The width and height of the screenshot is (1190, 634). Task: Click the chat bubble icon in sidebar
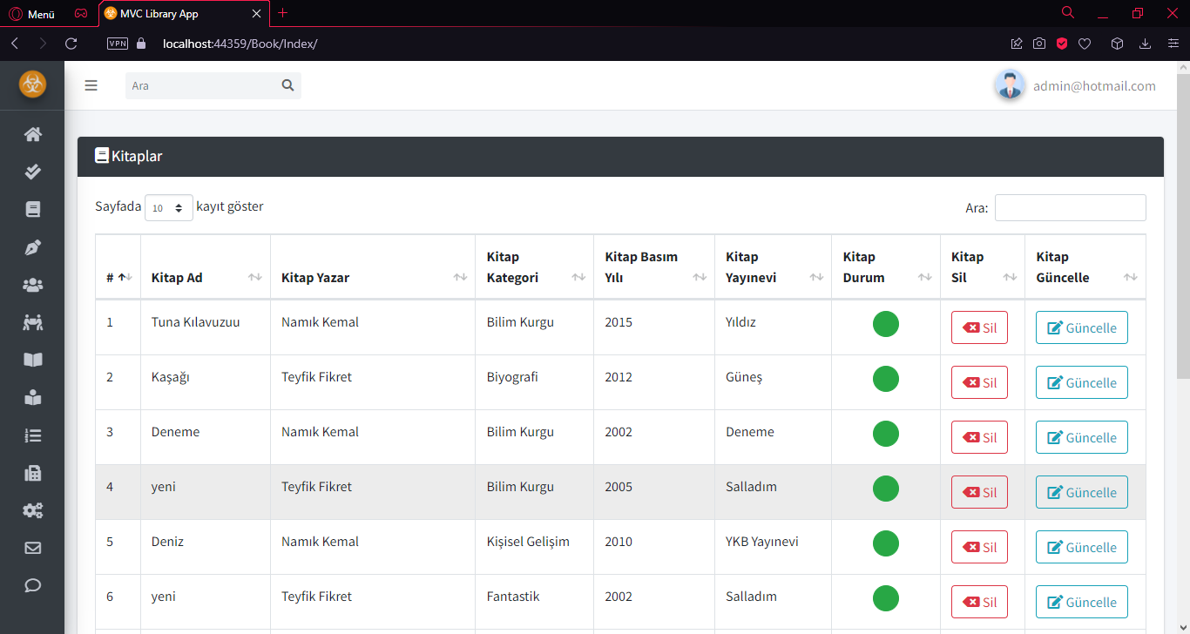33,585
